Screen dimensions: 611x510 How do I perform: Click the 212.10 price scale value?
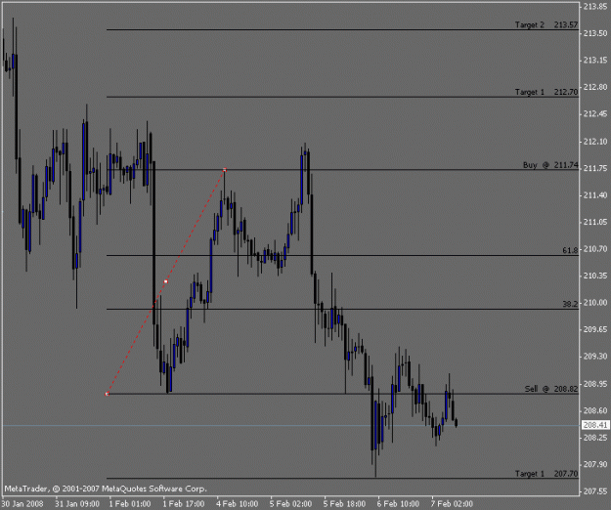[595, 142]
